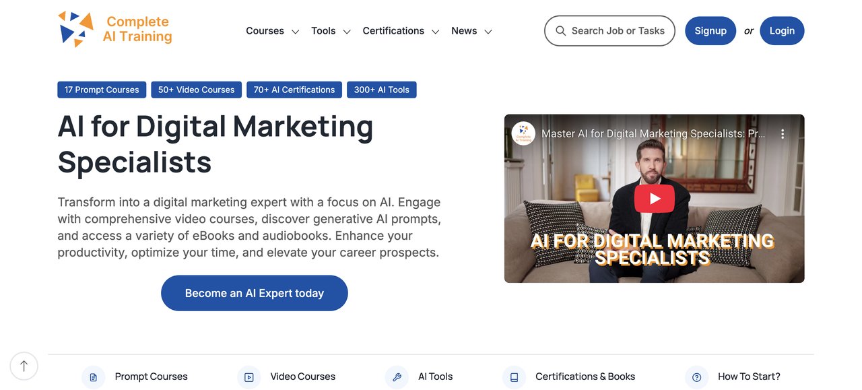Click the How To Start question icon

click(x=697, y=377)
